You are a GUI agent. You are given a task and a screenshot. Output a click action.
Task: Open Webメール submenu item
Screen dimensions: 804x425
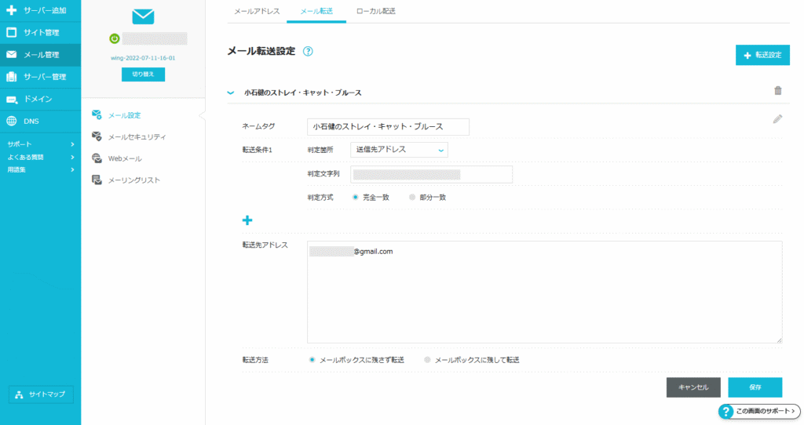[125, 158]
